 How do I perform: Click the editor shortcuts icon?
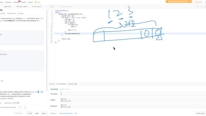coord(198,6)
